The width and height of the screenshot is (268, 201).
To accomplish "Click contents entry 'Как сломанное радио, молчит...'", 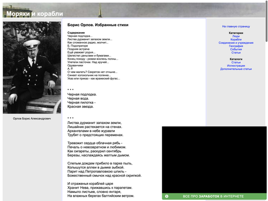I will [88, 42].
